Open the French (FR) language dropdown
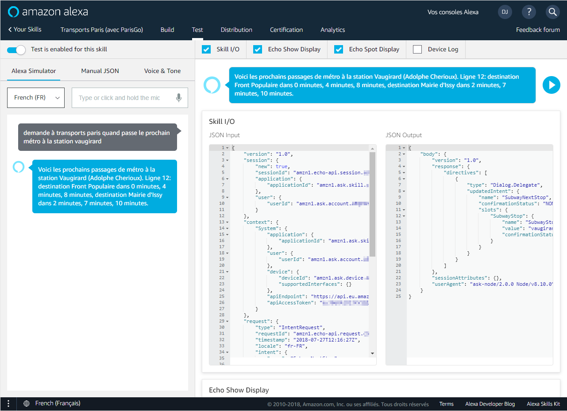 tap(36, 98)
